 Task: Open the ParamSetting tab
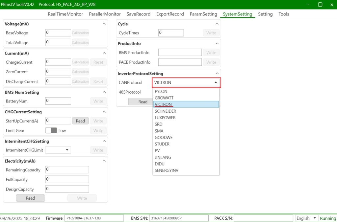(203, 14)
